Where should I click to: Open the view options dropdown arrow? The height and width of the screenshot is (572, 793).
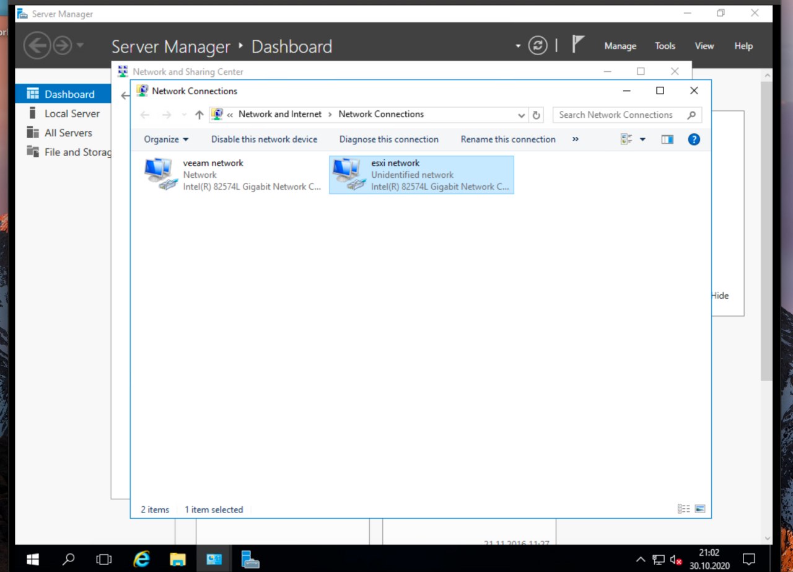(x=642, y=139)
